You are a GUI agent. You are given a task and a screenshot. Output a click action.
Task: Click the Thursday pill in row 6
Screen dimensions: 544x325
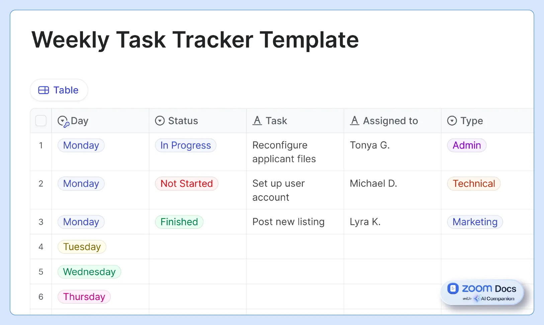pos(84,297)
